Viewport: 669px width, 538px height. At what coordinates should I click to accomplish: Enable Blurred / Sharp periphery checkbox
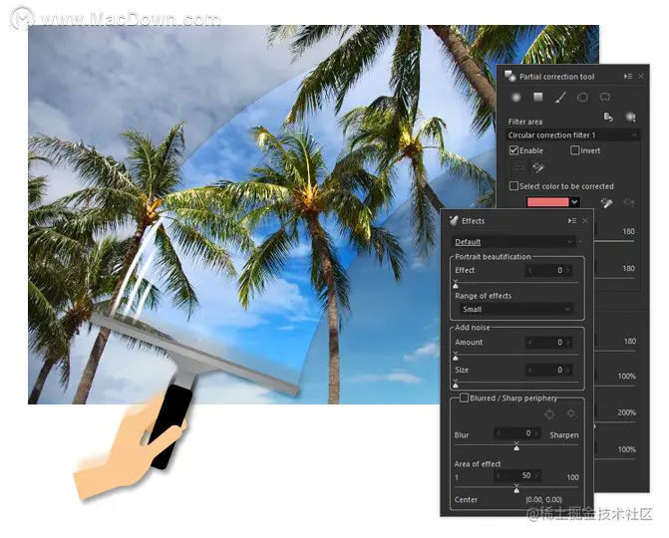465,398
